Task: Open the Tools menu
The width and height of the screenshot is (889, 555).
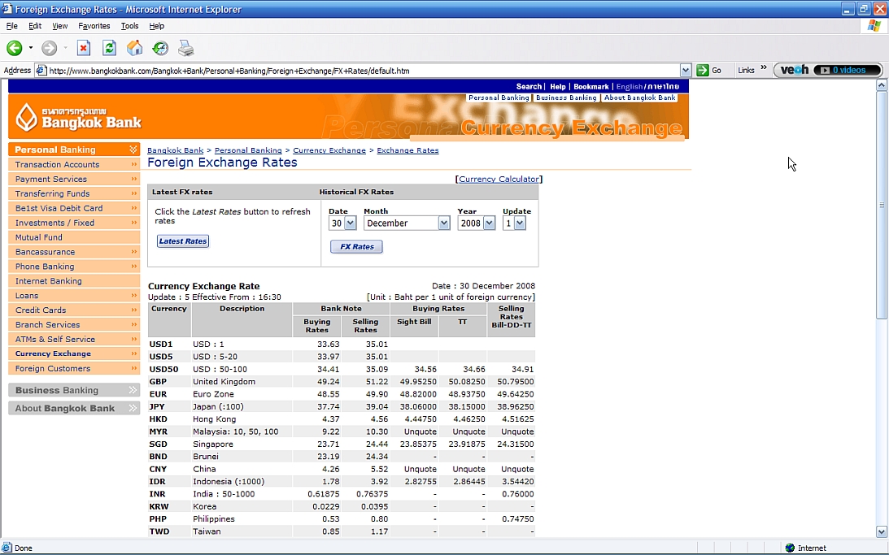Action: 129,26
